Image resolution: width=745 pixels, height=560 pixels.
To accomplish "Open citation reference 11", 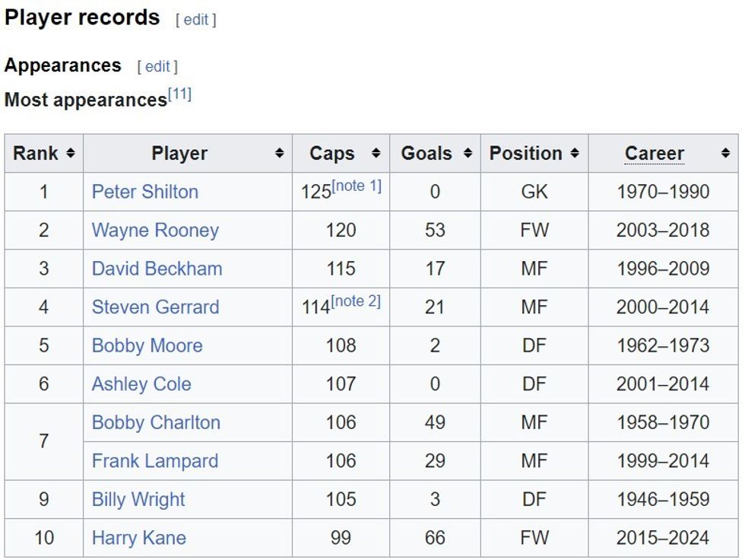I will click(x=179, y=95).
